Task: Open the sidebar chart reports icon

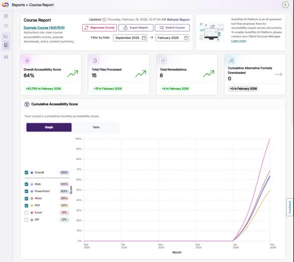Action: tap(6, 36)
